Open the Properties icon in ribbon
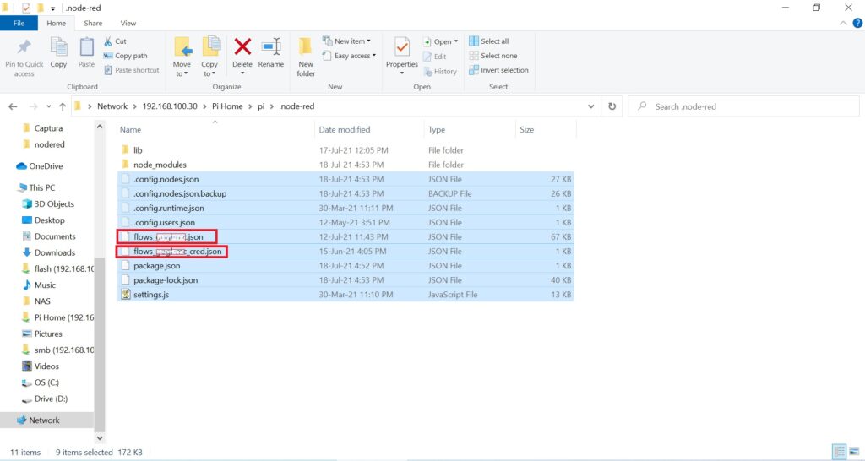 point(402,47)
